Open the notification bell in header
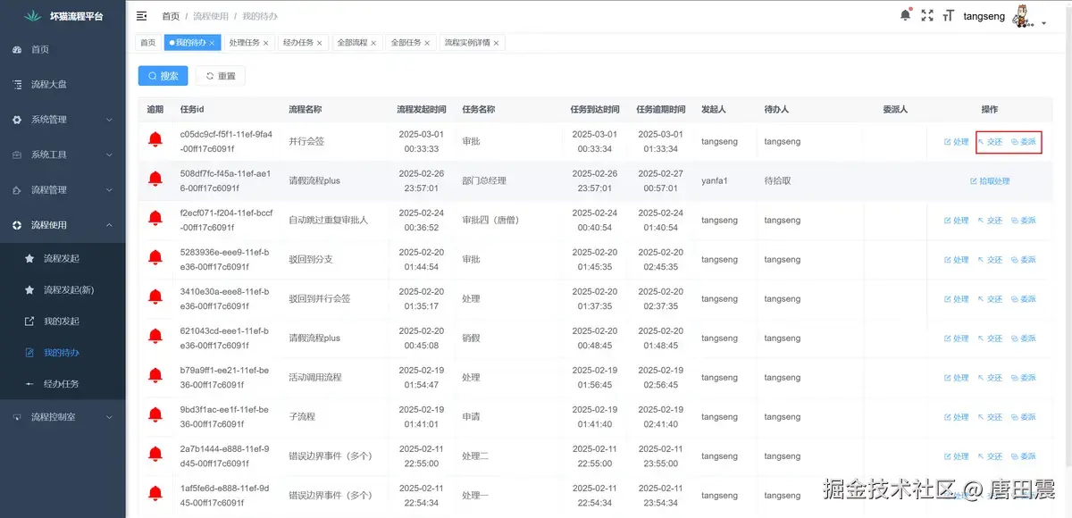The height and width of the screenshot is (518, 1072). pyautogui.click(x=906, y=15)
